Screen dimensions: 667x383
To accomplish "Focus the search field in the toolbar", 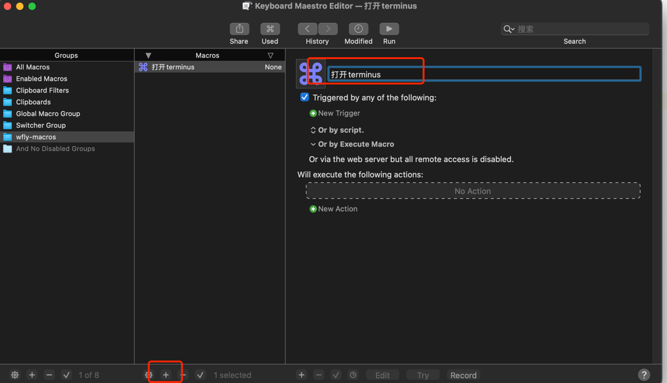I will [575, 29].
